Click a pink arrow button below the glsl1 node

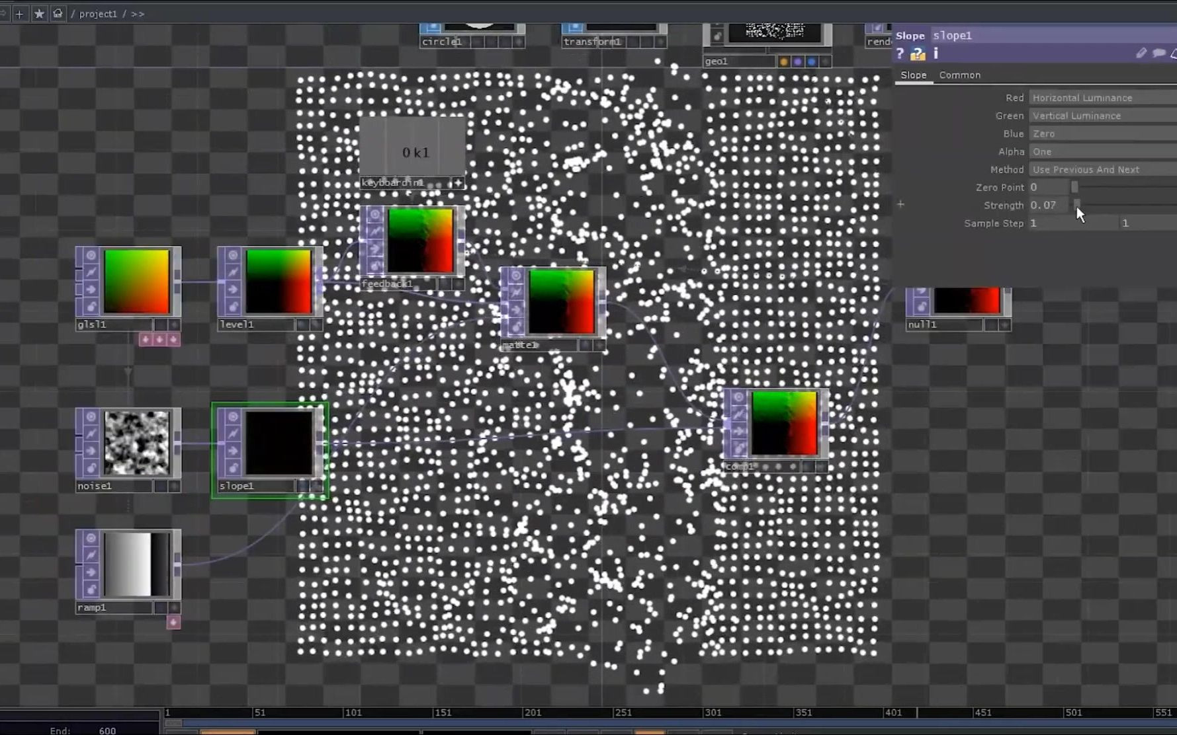click(159, 338)
